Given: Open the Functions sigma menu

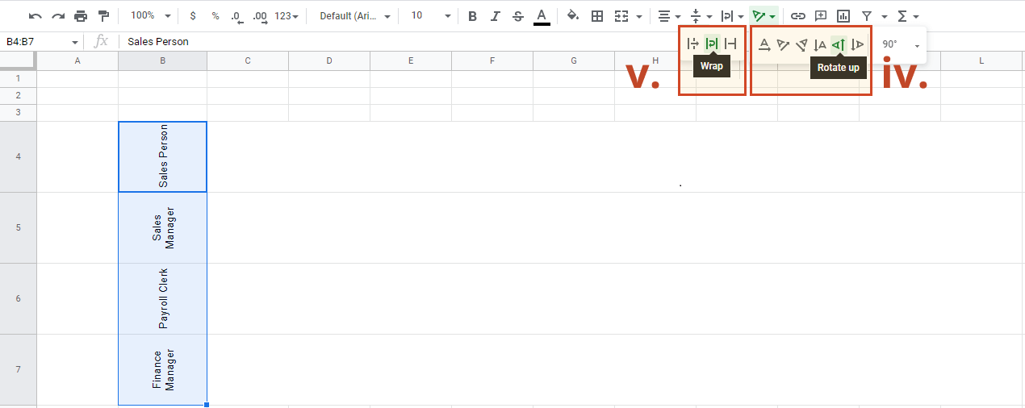Looking at the screenshot, I should 908,16.
